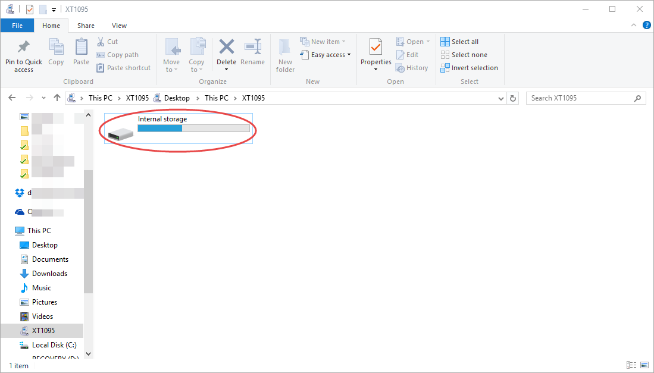Click the Help question mark icon
The image size is (654, 373).
646,25
